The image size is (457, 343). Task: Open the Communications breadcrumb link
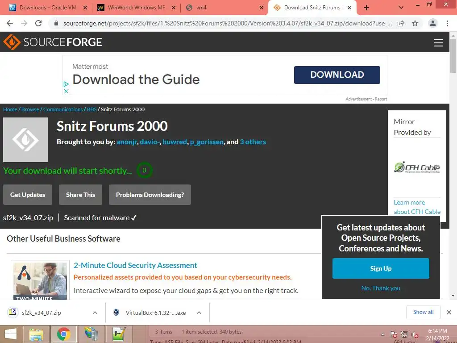pos(63,109)
